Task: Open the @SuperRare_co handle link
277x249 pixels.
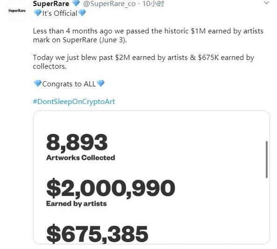Action: pyautogui.click(x=109, y=4)
